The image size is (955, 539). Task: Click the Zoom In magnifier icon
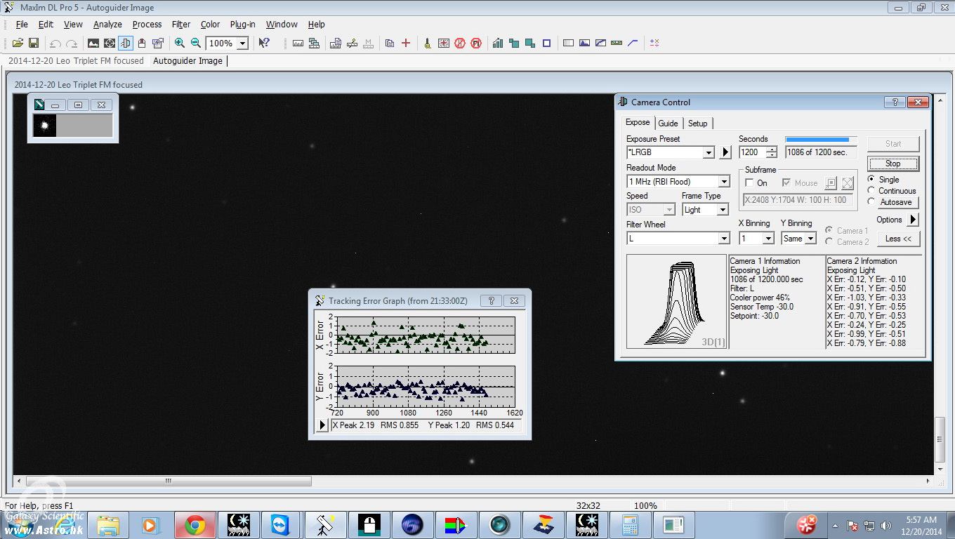pyautogui.click(x=180, y=43)
